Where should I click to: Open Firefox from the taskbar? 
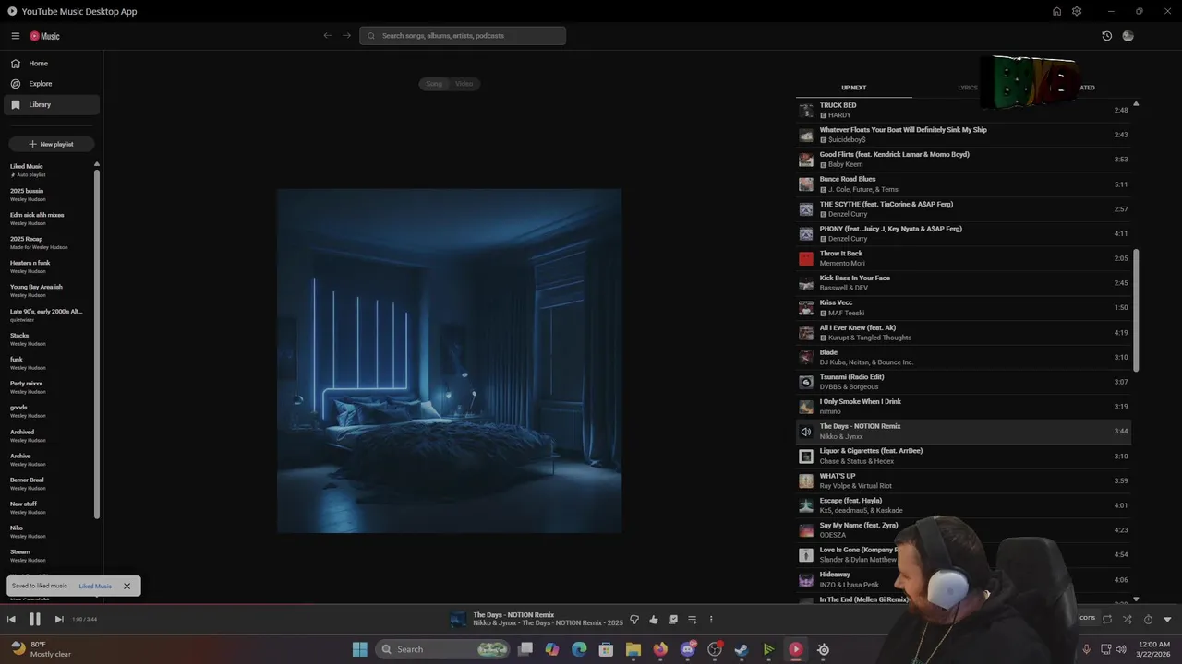click(660, 649)
